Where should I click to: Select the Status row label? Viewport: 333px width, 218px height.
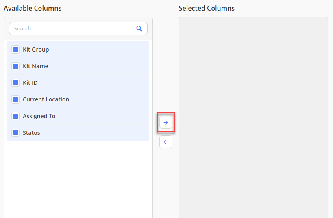31,133
